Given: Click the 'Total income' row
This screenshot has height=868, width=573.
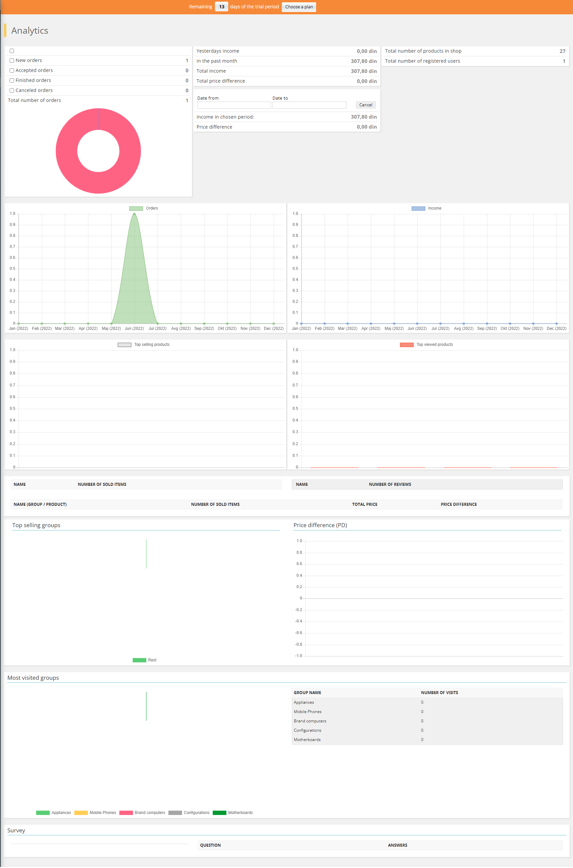Looking at the screenshot, I should (286, 71).
